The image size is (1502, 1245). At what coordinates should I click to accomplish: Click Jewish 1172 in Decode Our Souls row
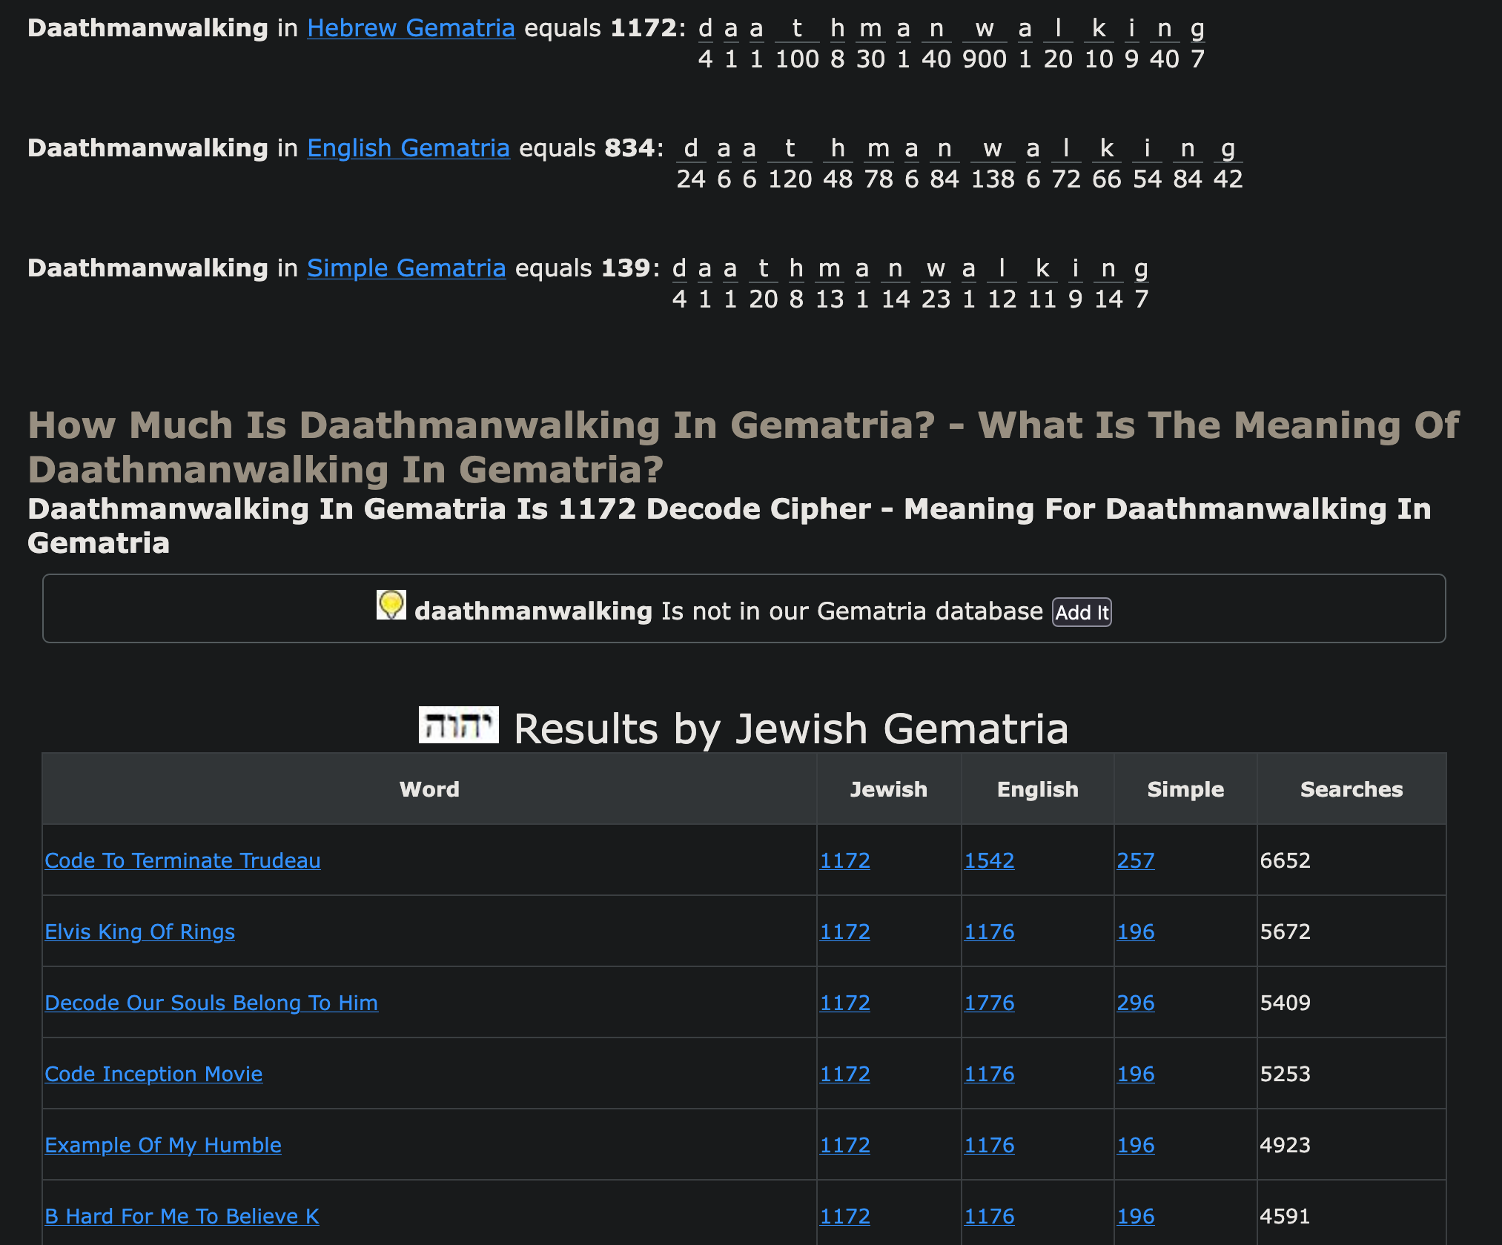coord(844,1003)
